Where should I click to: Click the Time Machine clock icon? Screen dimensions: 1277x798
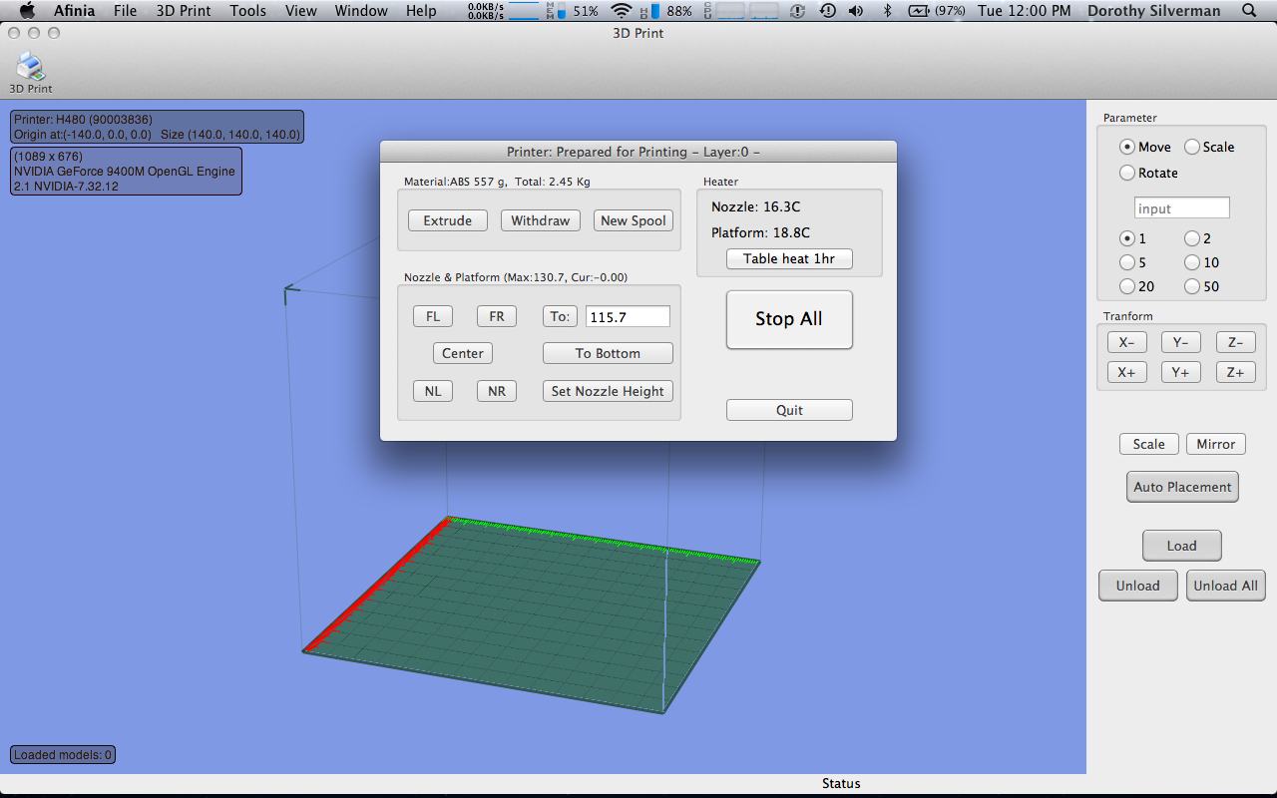point(827,11)
